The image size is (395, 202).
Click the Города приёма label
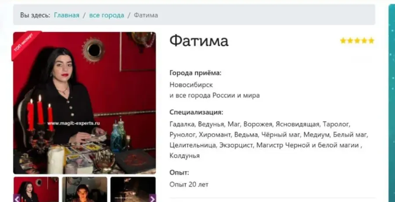coord(195,73)
